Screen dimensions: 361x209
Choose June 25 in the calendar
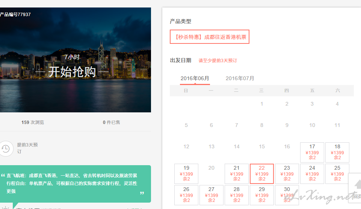(x=337, y=174)
